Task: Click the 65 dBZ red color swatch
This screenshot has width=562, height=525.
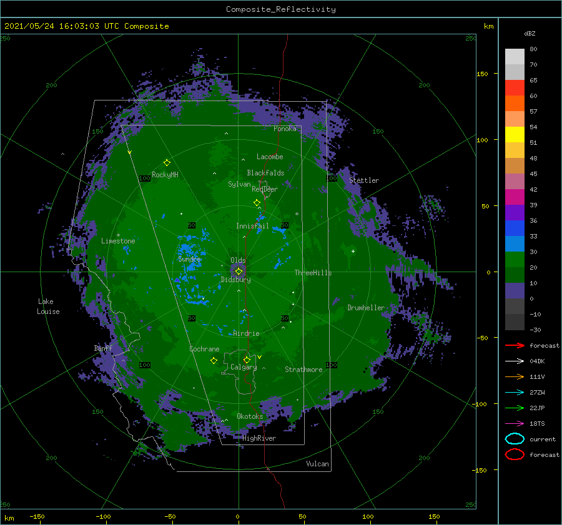Action: (515, 88)
